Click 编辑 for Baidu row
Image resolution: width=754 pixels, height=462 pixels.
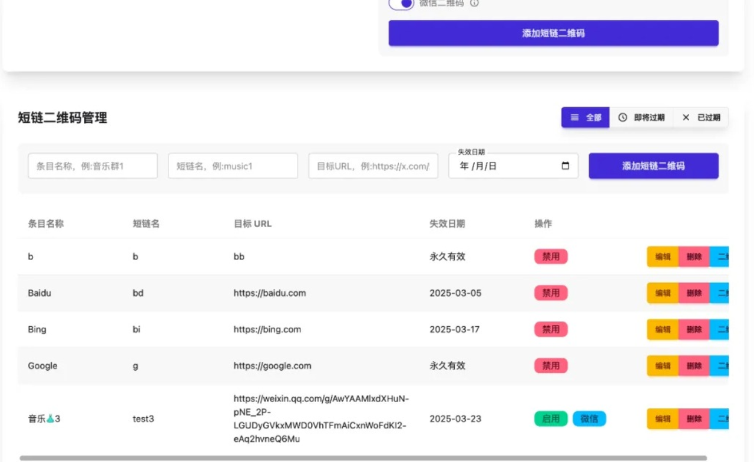pos(663,293)
